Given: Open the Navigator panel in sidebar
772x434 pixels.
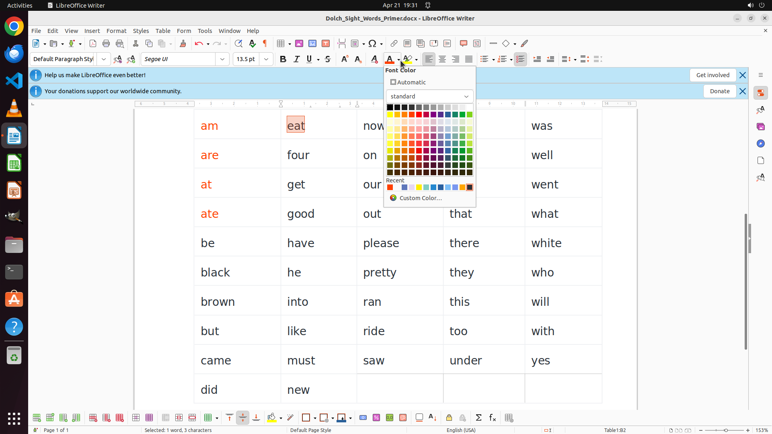Looking at the screenshot, I should point(760,143).
